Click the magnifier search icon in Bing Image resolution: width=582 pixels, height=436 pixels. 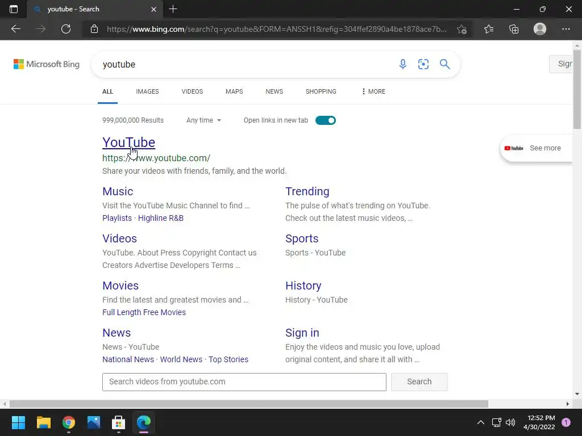[x=444, y=64]
